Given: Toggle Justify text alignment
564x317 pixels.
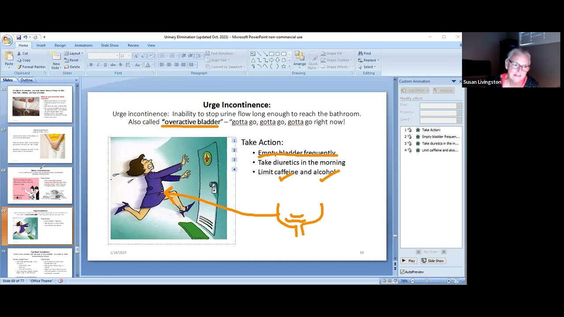Looking at the screenshot, I should pyautogui.click(x=183, y=65).
